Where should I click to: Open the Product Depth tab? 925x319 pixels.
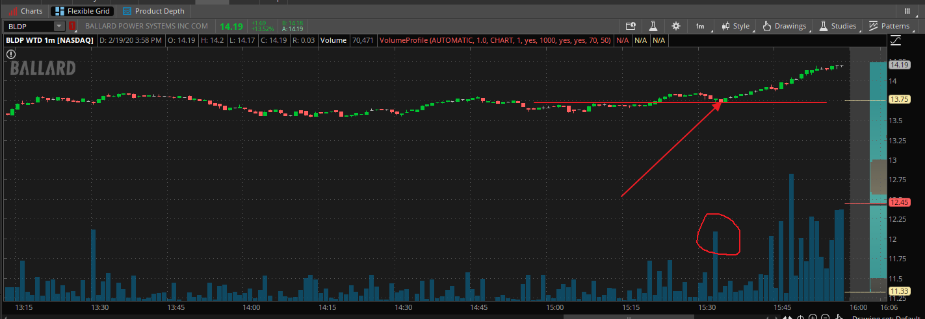(x=153, y=11)
